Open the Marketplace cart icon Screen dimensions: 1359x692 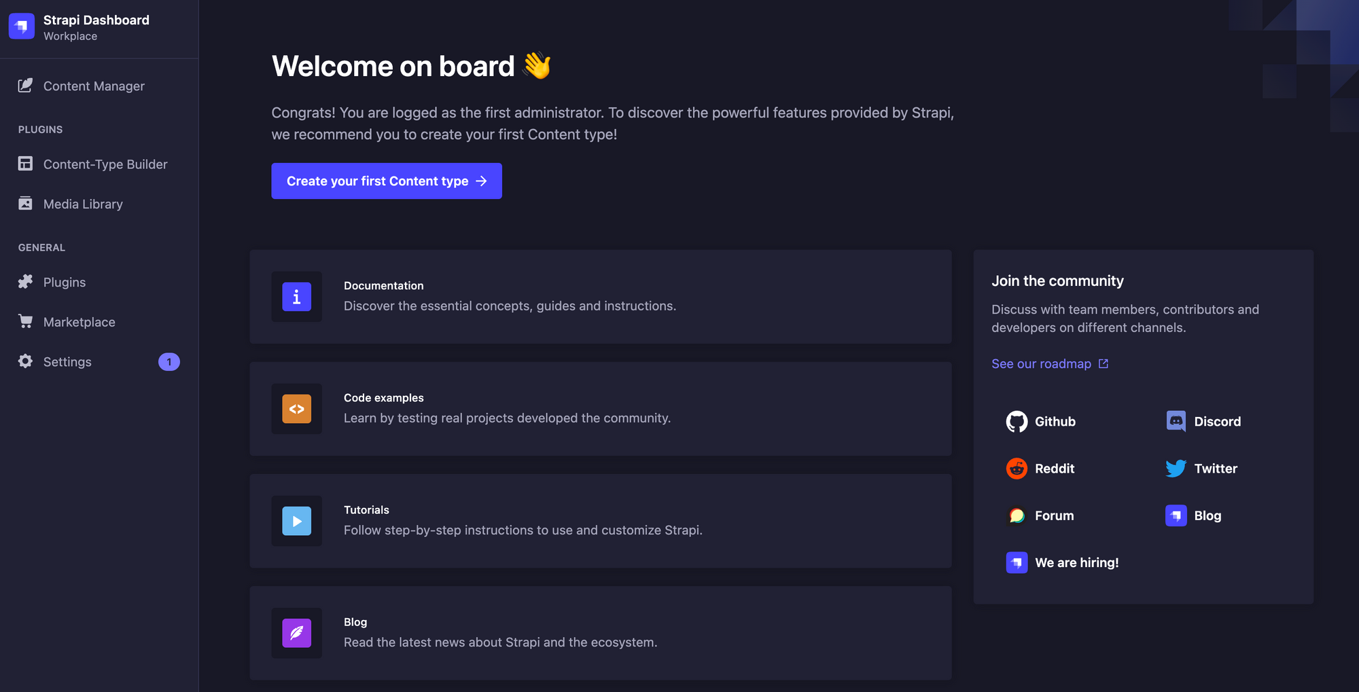[24, 321]
